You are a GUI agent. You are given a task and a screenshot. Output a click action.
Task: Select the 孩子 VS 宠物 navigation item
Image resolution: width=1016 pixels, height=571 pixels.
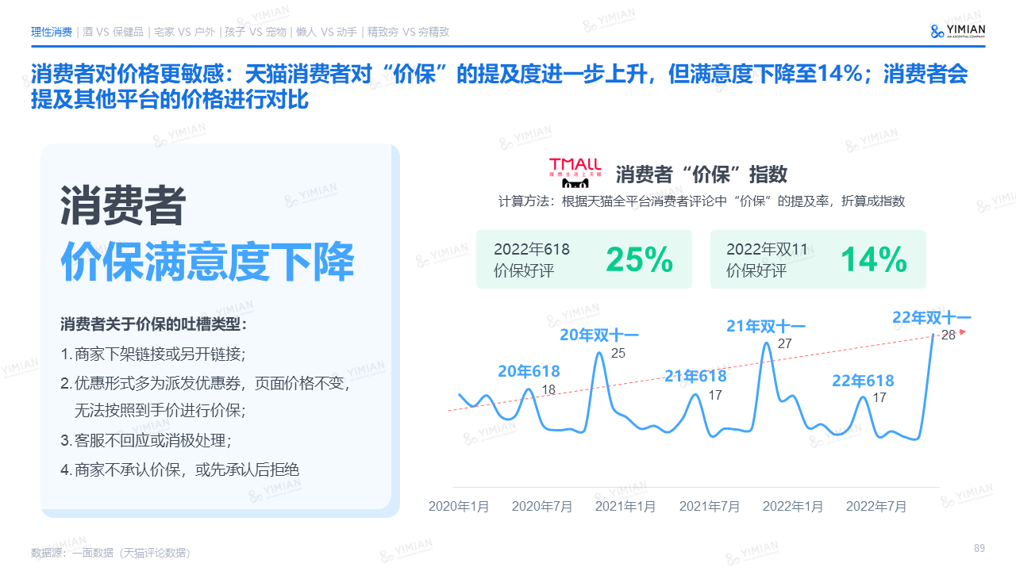pos(255,33)
